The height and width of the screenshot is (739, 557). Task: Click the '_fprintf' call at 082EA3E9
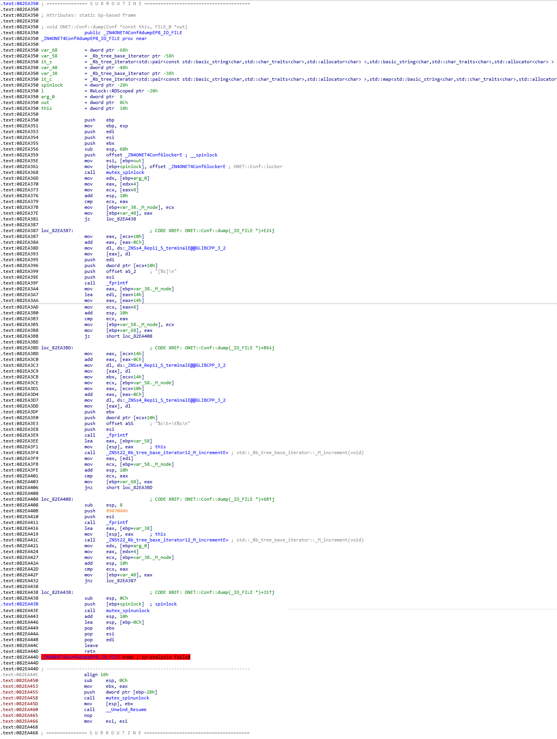(117, 435)
